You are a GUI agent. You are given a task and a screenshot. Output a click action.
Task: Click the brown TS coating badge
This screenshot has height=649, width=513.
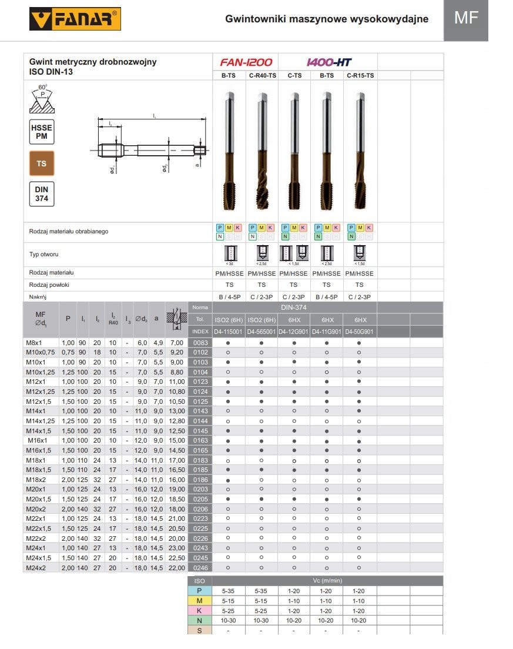point(42,163)
